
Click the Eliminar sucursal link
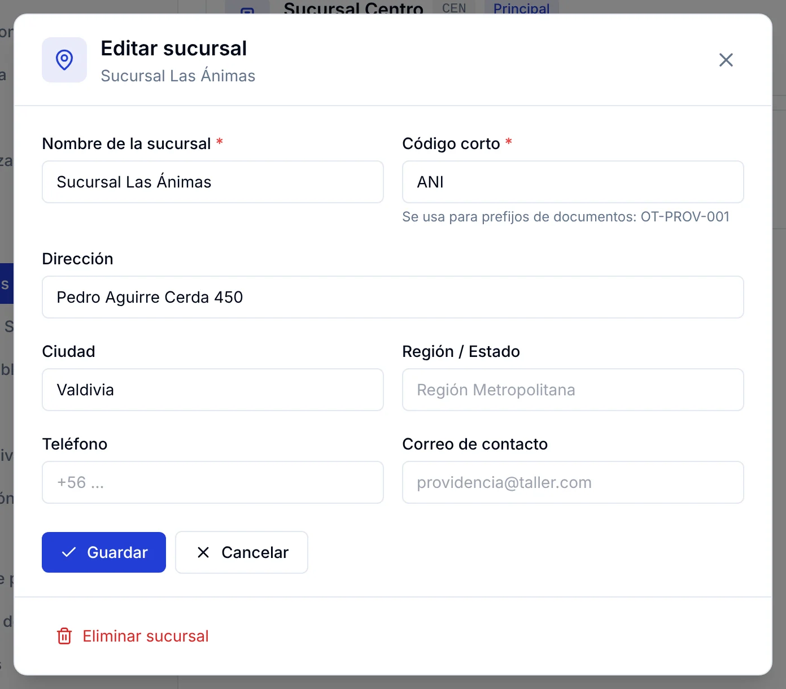[133, 636]
